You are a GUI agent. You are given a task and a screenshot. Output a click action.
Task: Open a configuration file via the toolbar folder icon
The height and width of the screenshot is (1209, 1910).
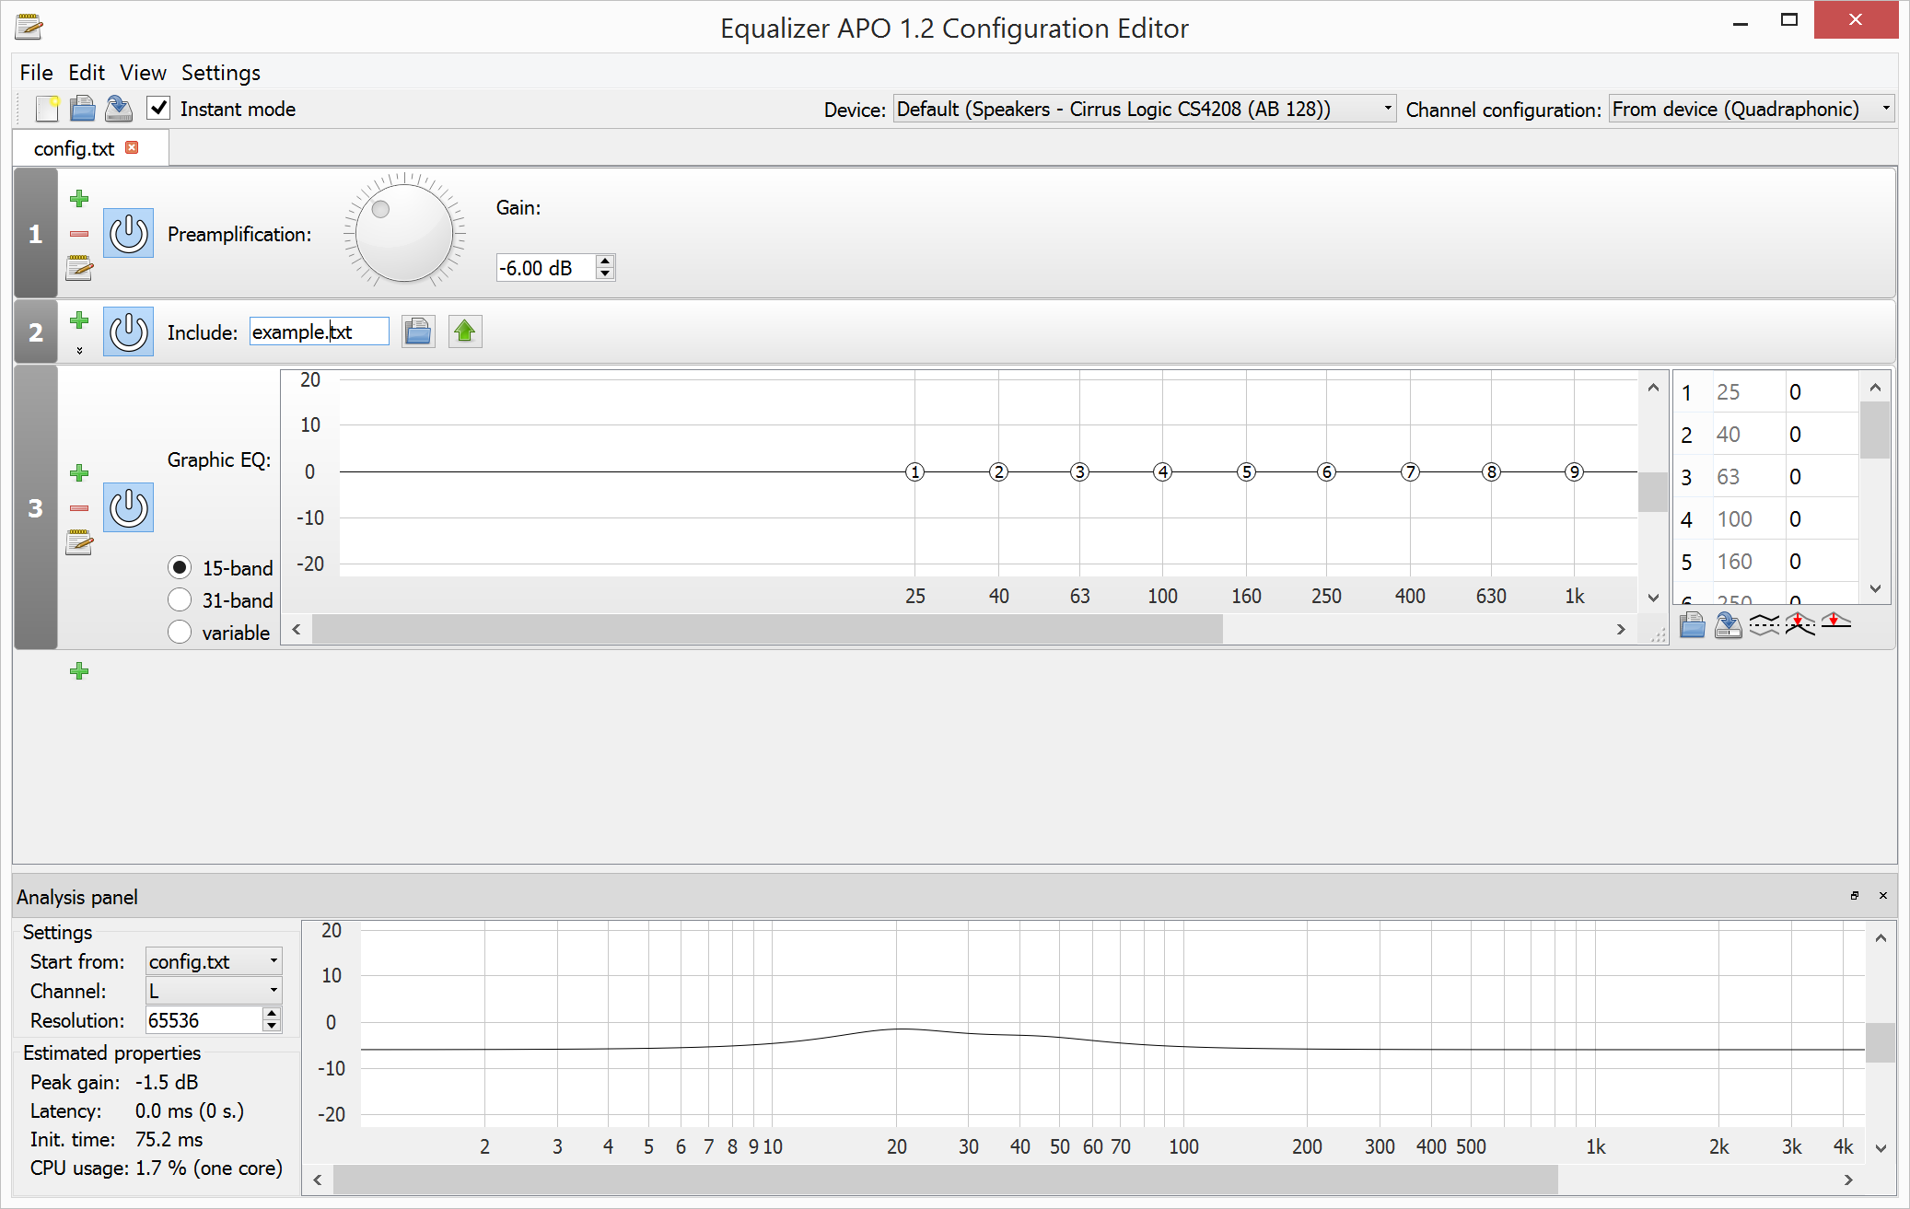pos(83,109)
